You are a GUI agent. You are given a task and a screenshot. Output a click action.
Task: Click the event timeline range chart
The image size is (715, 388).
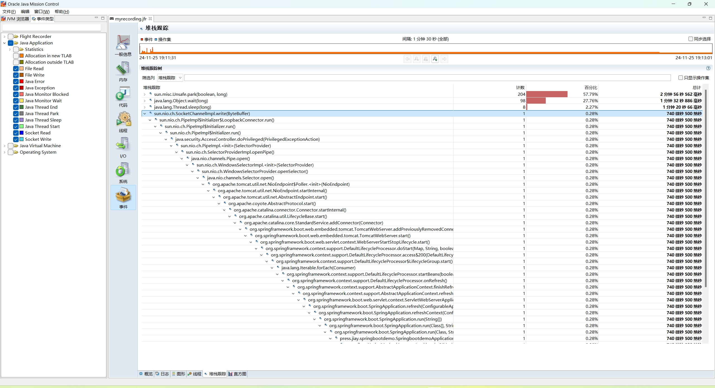coord(426,49)
